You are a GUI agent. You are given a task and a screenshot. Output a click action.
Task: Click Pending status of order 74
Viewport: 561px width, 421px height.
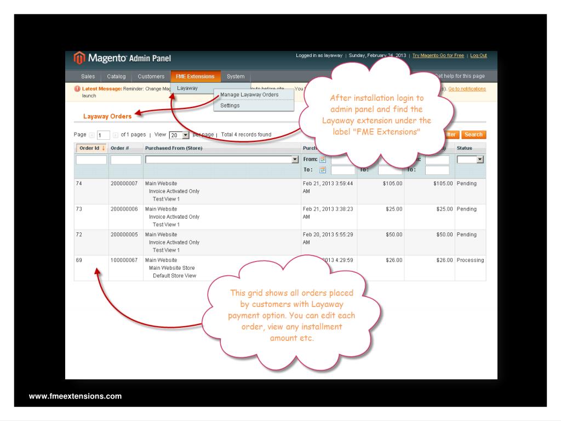[467, 183]
